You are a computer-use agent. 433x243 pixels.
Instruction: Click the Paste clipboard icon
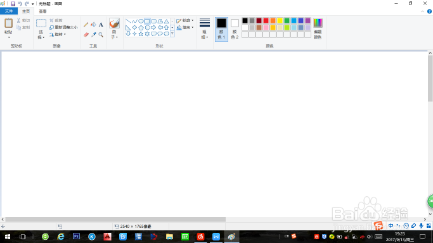tap(9, 23)
